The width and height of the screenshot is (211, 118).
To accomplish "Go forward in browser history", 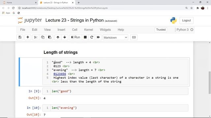I will (x=8, y=8).
